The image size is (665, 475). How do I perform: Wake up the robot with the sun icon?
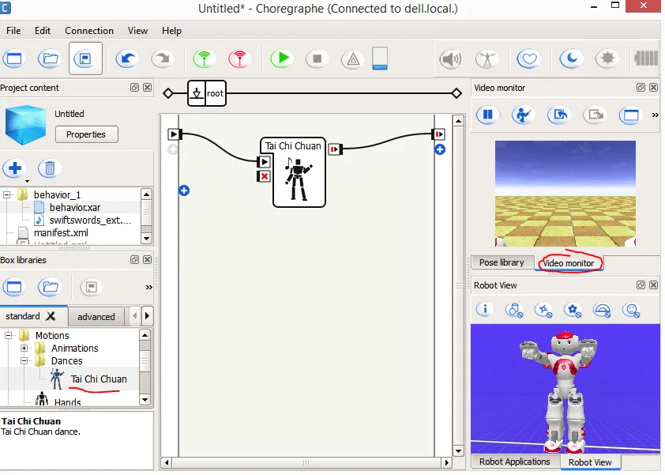click(x=607, y=58)
